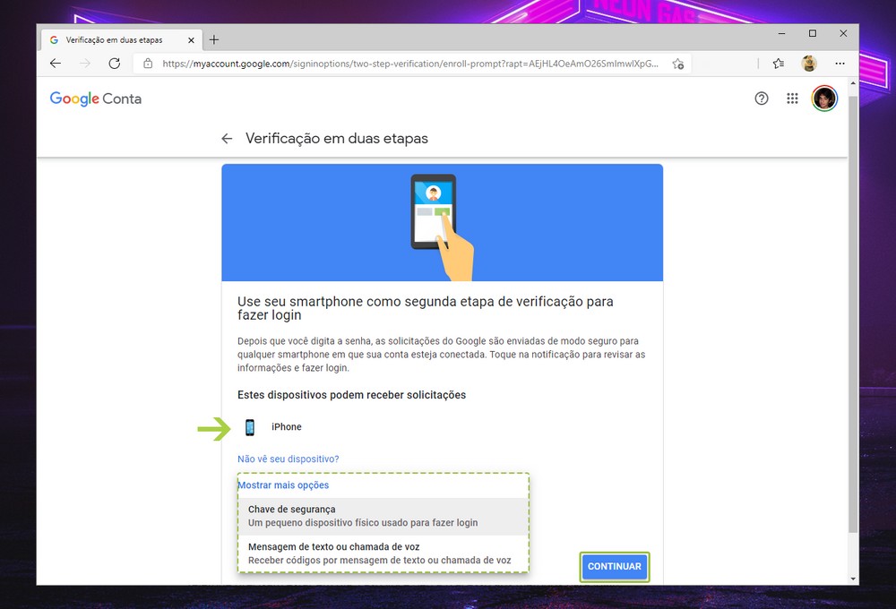Click Não vê seu dispositivo? link
This screenshot has height=609, width=896.
[288, 459]
